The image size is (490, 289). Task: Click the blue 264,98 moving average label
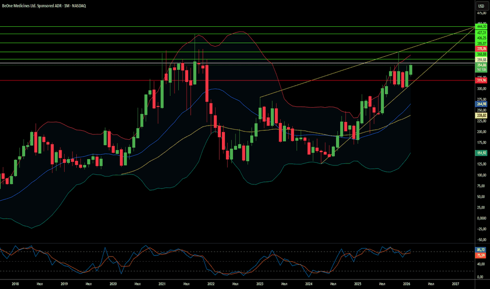click(x=481, y=104)
